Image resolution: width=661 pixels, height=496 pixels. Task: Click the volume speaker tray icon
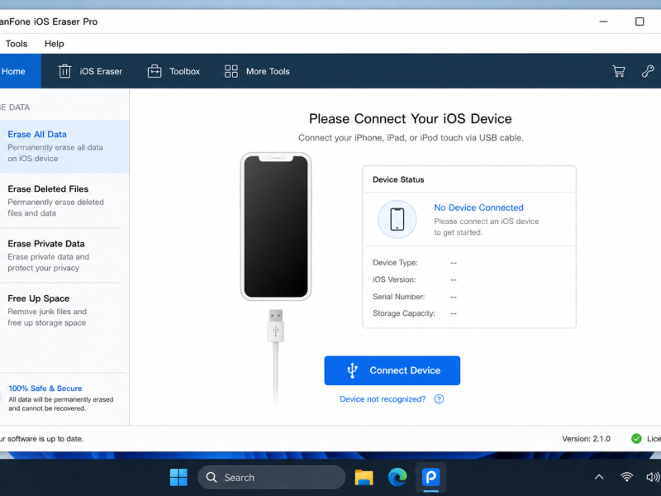tap(653, 477)
